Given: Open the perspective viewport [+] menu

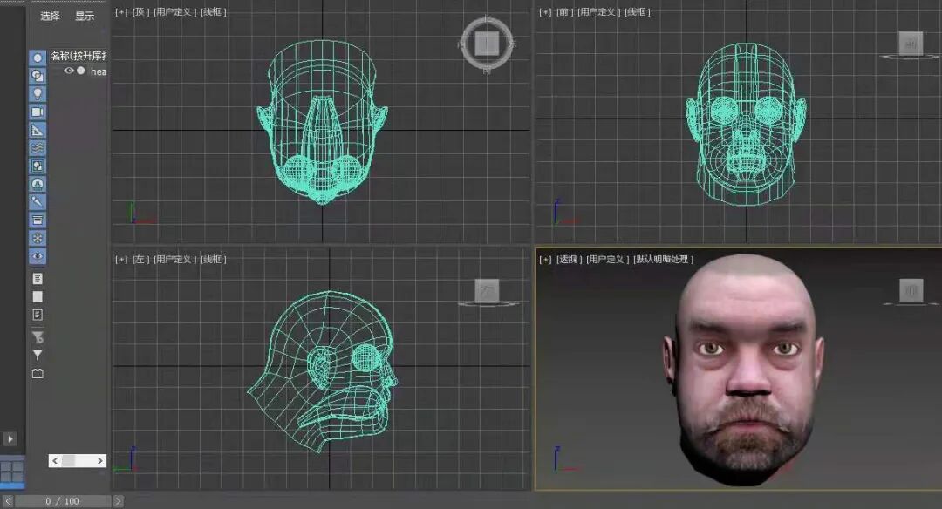Looking at the screenshot, I should click(545, 260).
